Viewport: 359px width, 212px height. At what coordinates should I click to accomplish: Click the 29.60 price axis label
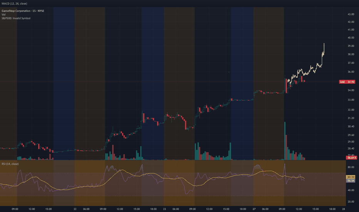tap(351, 135)
